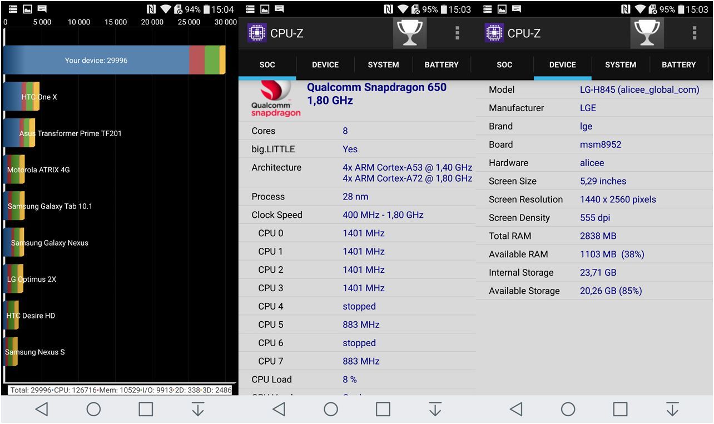Tap the Total score summary line below the chart

coord(121,390)
